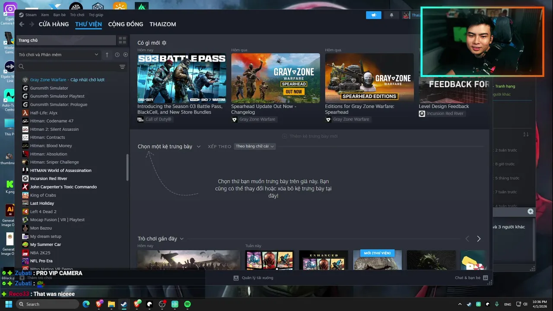
Task: Open the Xem menu
Action: click(x=45, y=15)
